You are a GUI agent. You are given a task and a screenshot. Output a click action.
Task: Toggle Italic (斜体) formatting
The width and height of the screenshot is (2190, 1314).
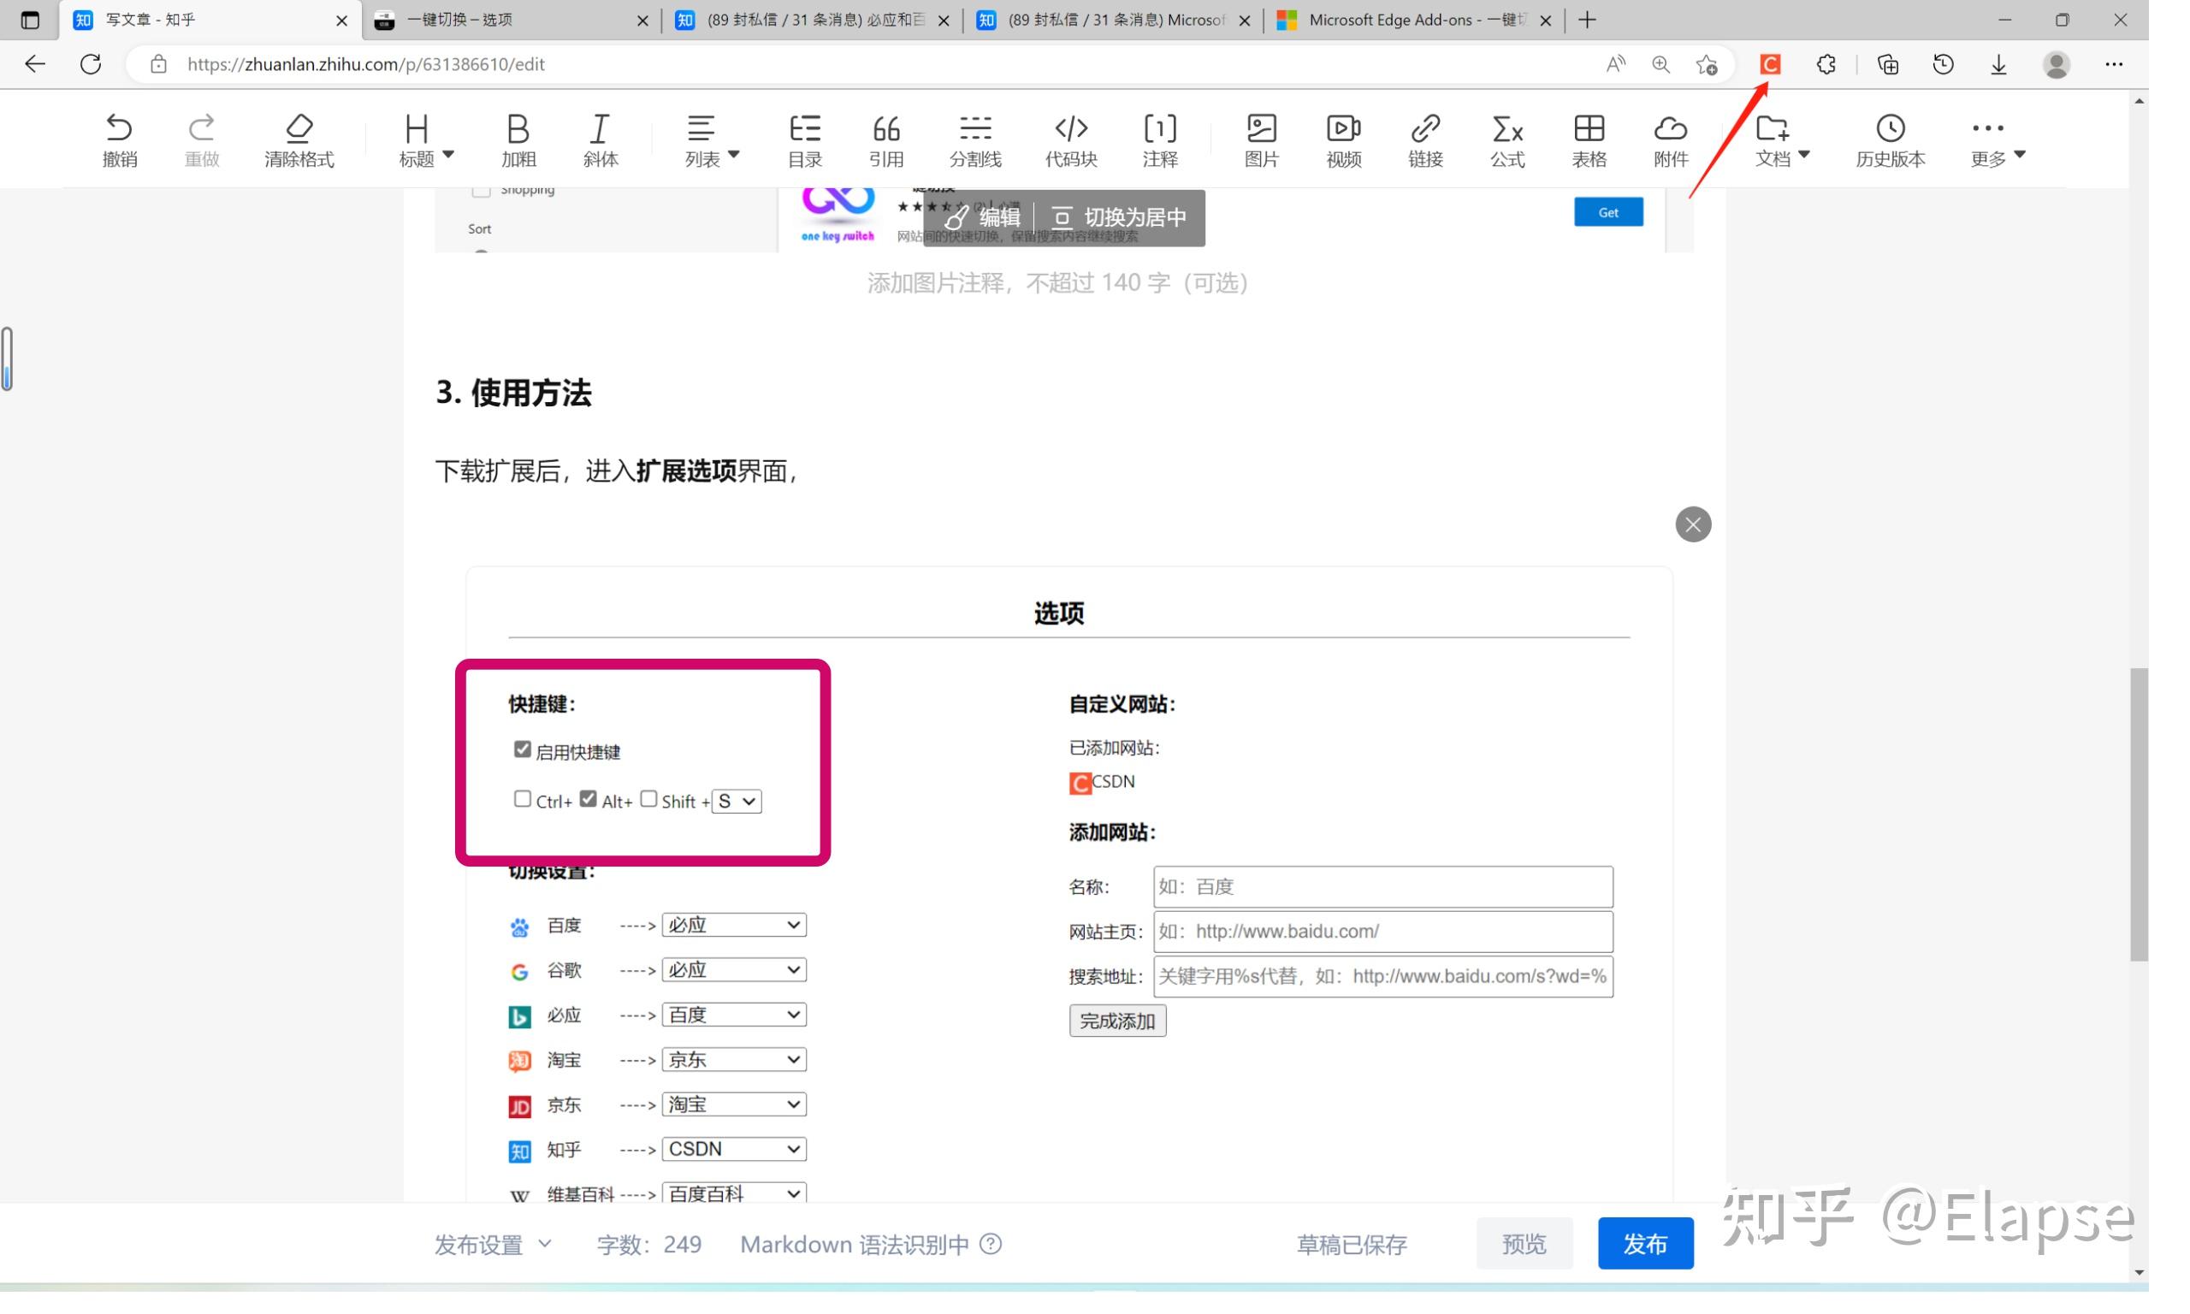point(601,141)
